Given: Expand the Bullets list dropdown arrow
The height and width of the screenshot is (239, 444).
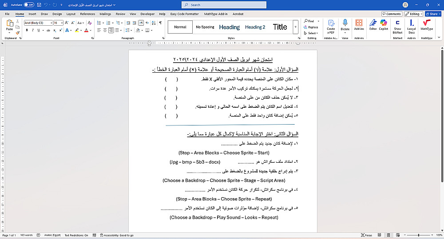Looking at the screenshot, I should point(103,23).
